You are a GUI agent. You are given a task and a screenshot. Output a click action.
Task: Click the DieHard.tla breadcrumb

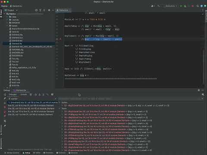tap(16, 6)
